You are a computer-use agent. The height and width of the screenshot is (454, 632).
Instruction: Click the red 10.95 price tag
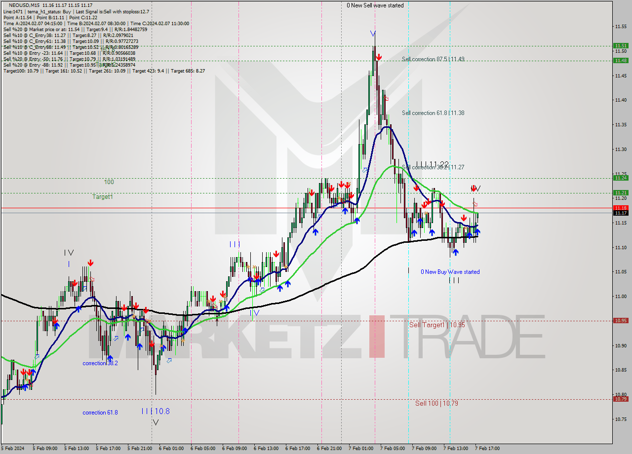coord(621,320)
